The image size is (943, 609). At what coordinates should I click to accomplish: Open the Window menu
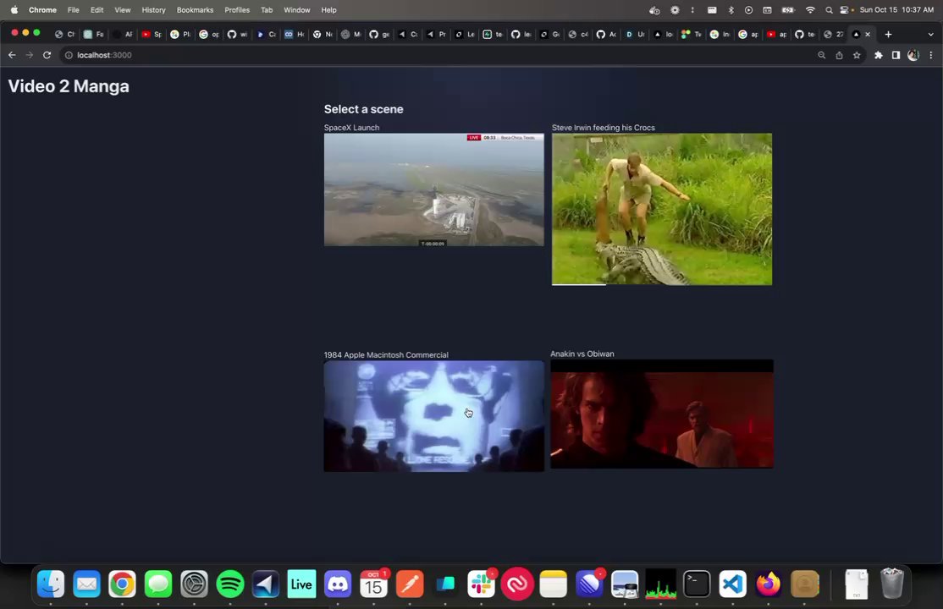coord(296,9)
